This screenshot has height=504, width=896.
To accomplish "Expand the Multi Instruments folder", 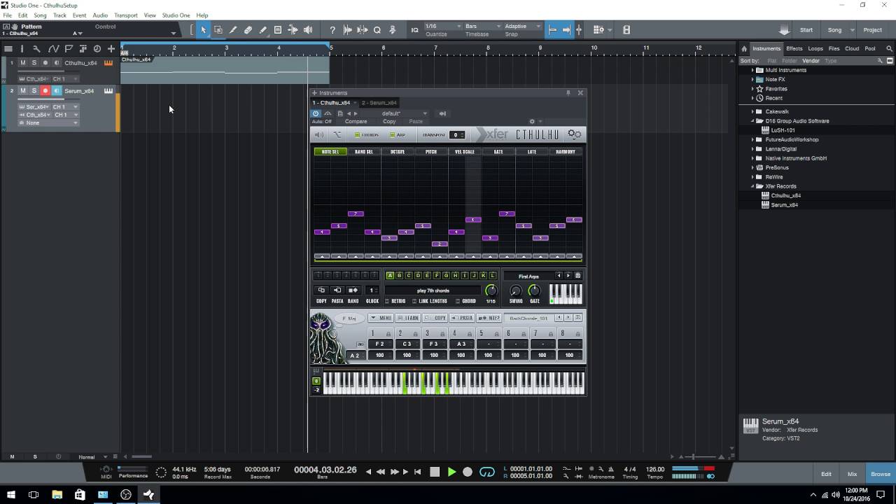I will (x=752, y=70).
